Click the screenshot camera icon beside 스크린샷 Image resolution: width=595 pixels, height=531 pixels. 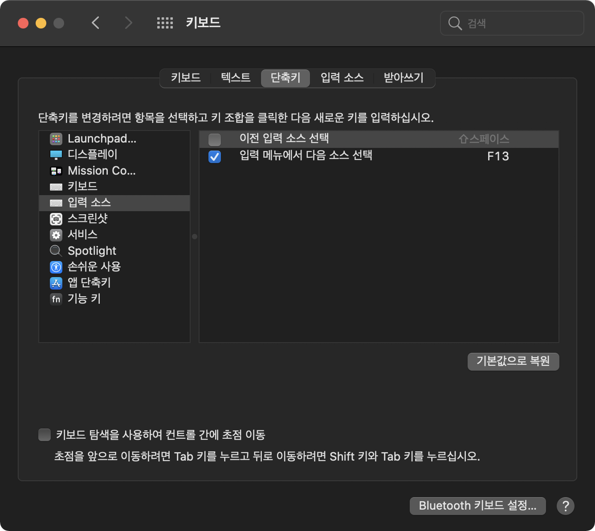click(56, 219)
